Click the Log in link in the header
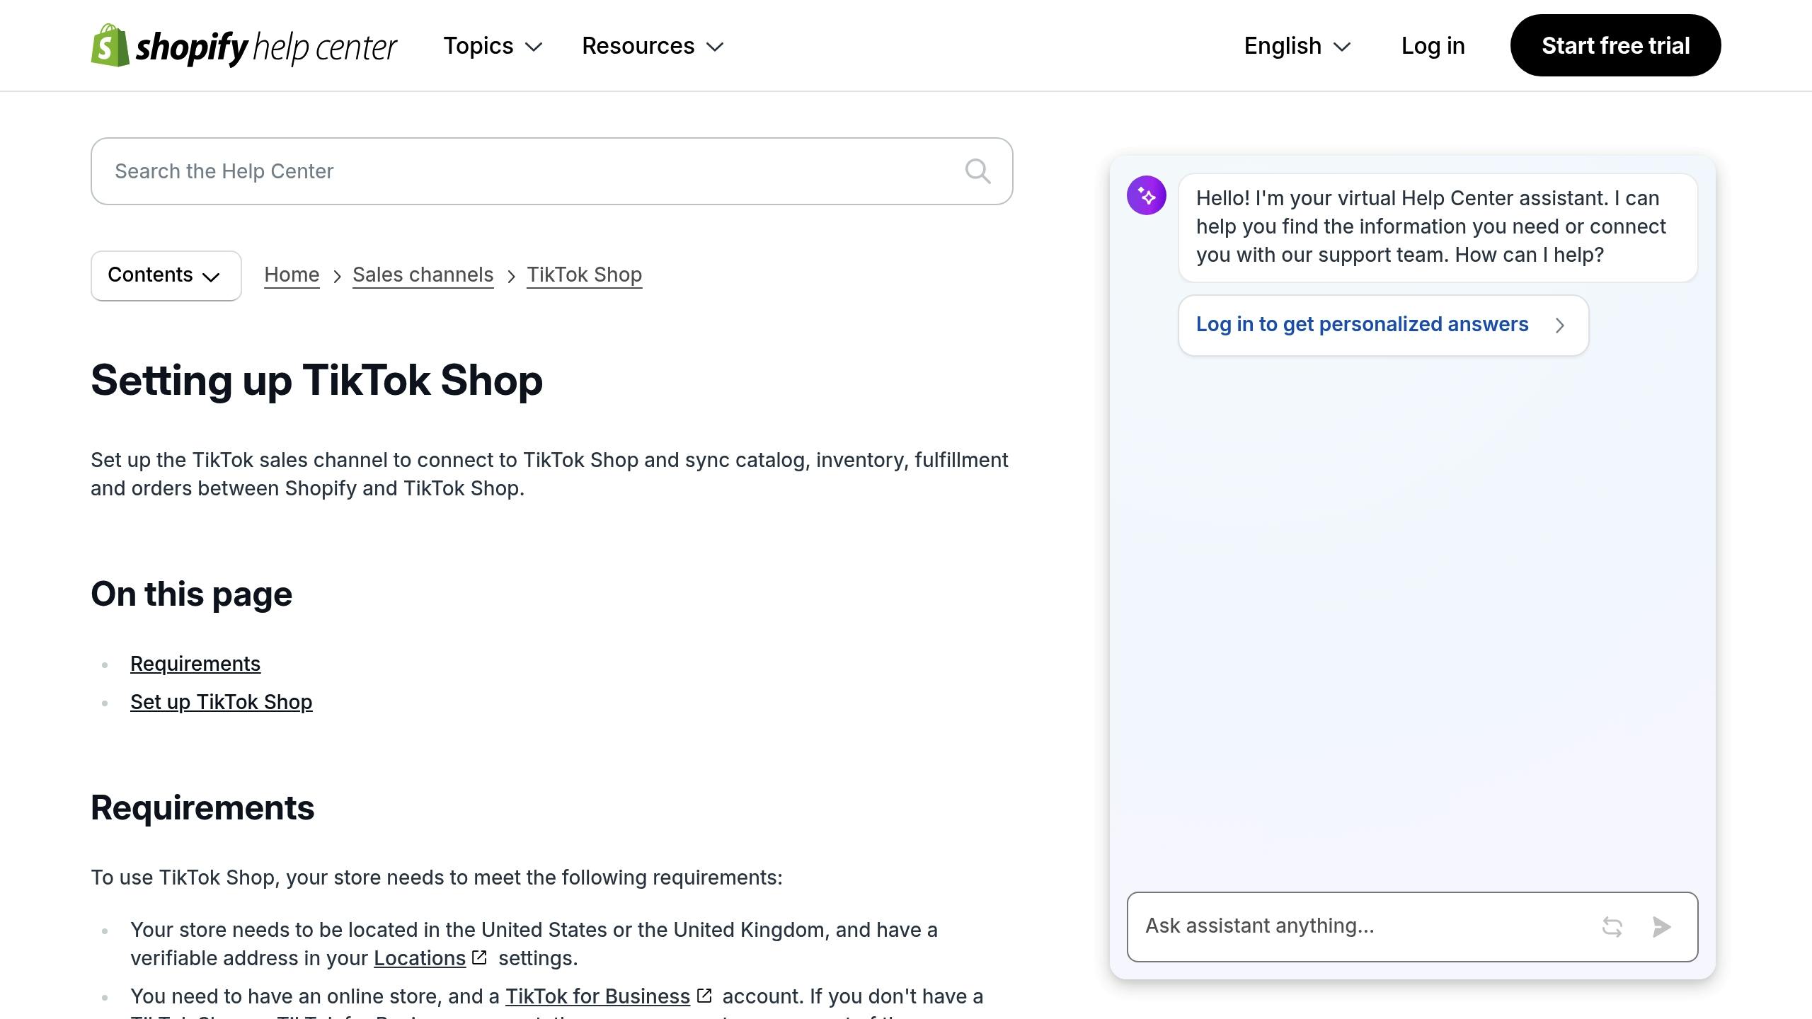 click(1433, 46)
